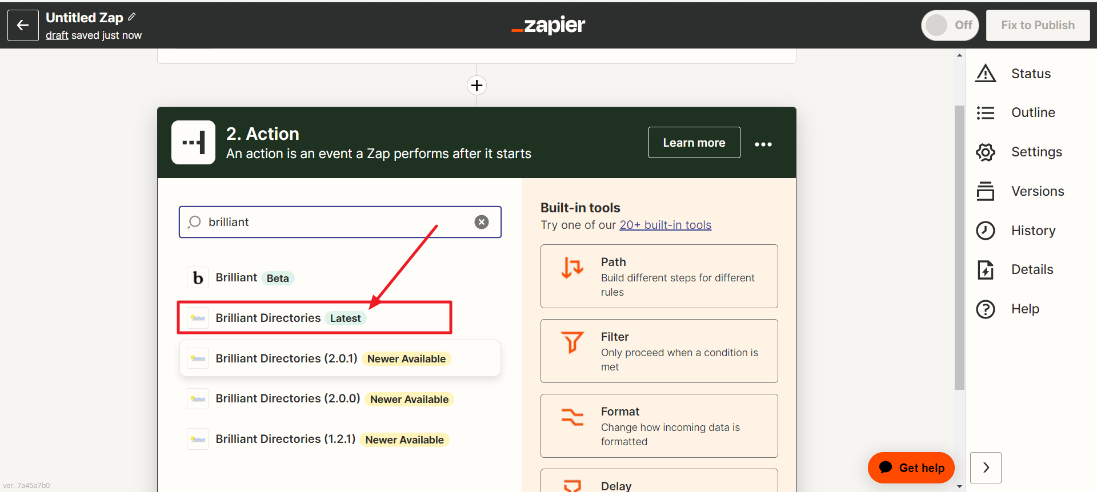This screenshot has height=492, width=1097.
Task: Choose the Delay built-in tool
Action: tap(659, 481)
